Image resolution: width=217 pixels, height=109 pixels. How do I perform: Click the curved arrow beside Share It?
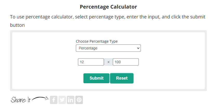tap(40, 99)
